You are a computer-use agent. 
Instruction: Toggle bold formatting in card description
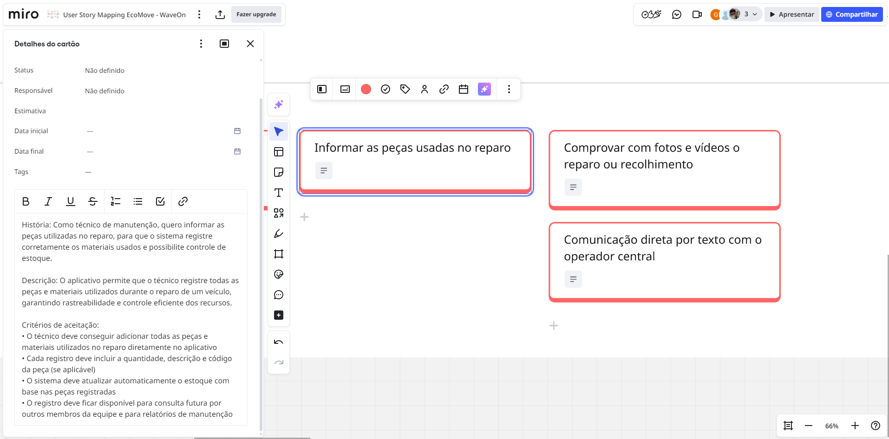tap(26, 201)
